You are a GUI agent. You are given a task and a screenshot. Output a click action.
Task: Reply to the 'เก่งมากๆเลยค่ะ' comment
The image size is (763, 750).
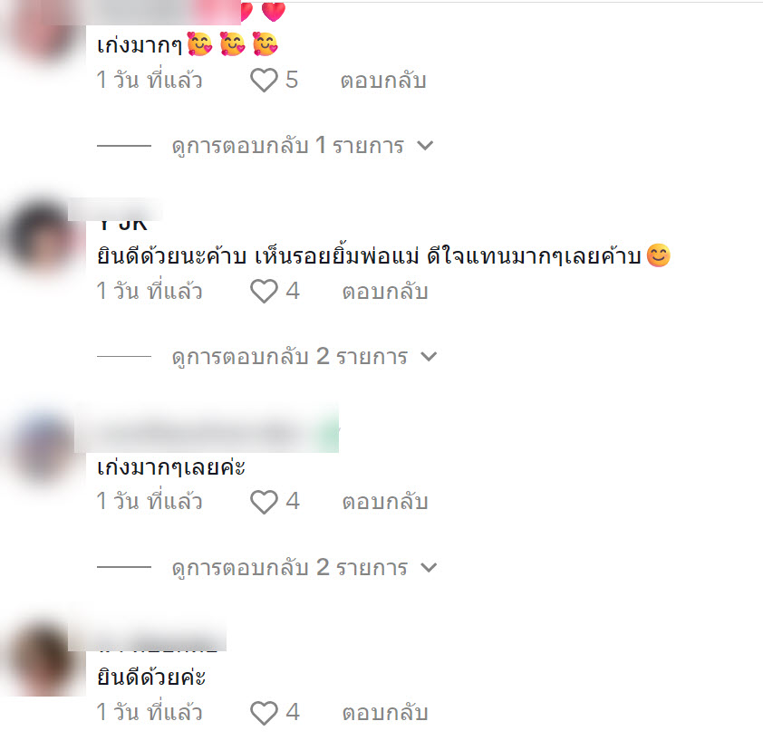point(385,502)
